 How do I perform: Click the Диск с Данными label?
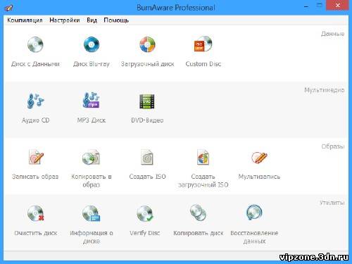tap(35, 64)
